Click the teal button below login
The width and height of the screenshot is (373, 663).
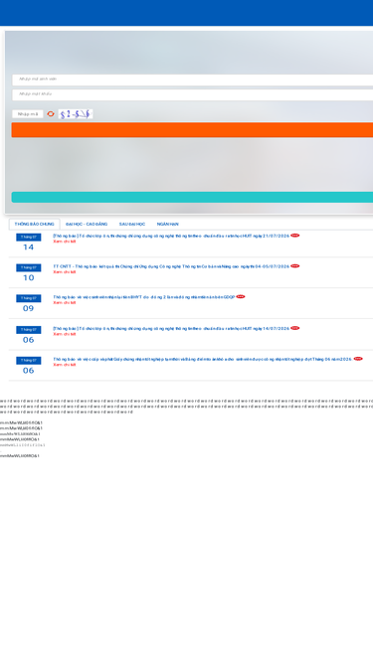[192, 197]
